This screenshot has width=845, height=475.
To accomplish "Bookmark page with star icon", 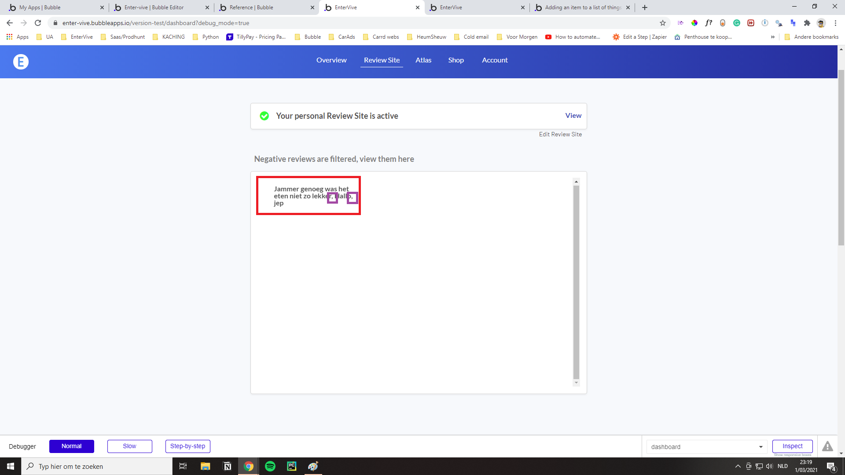I will coord(663,23).
